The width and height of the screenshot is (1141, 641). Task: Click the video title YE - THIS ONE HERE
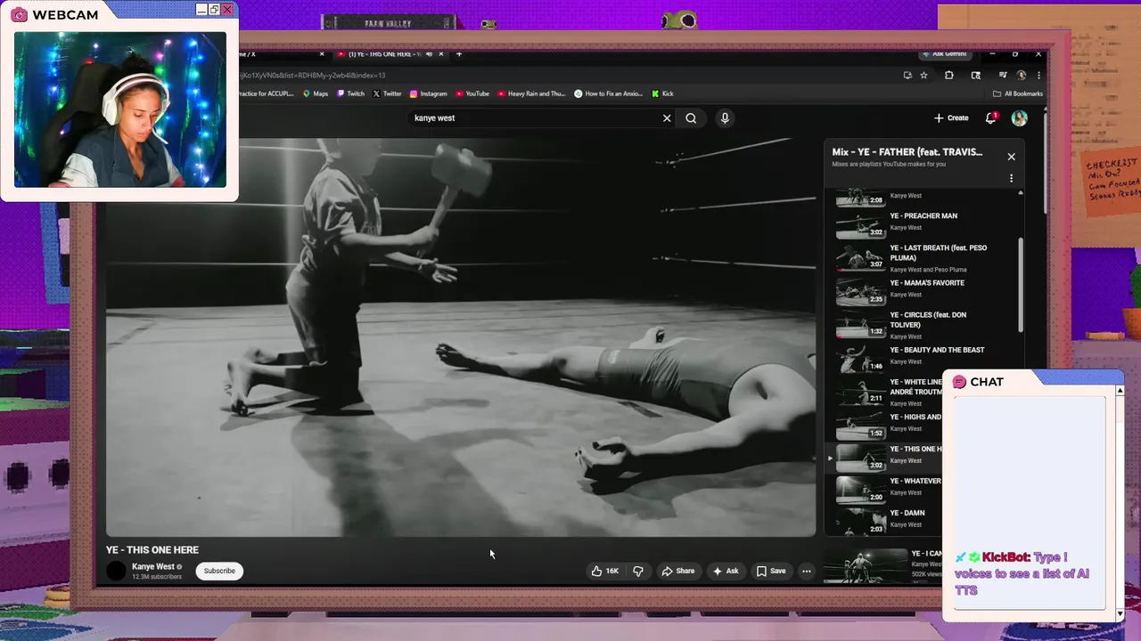click(152, 550)
